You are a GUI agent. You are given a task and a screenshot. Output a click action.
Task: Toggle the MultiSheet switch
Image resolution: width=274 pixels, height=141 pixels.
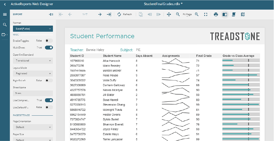click(x=49, y=48)
